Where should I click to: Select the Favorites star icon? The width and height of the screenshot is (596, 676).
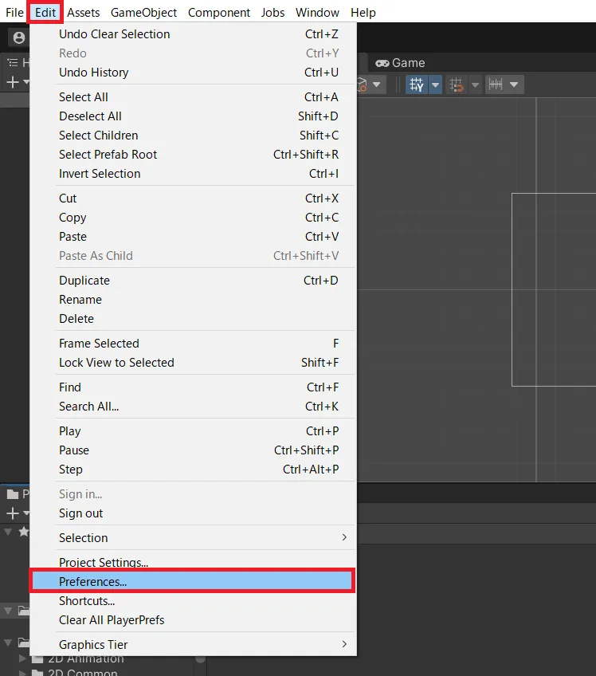22,532
